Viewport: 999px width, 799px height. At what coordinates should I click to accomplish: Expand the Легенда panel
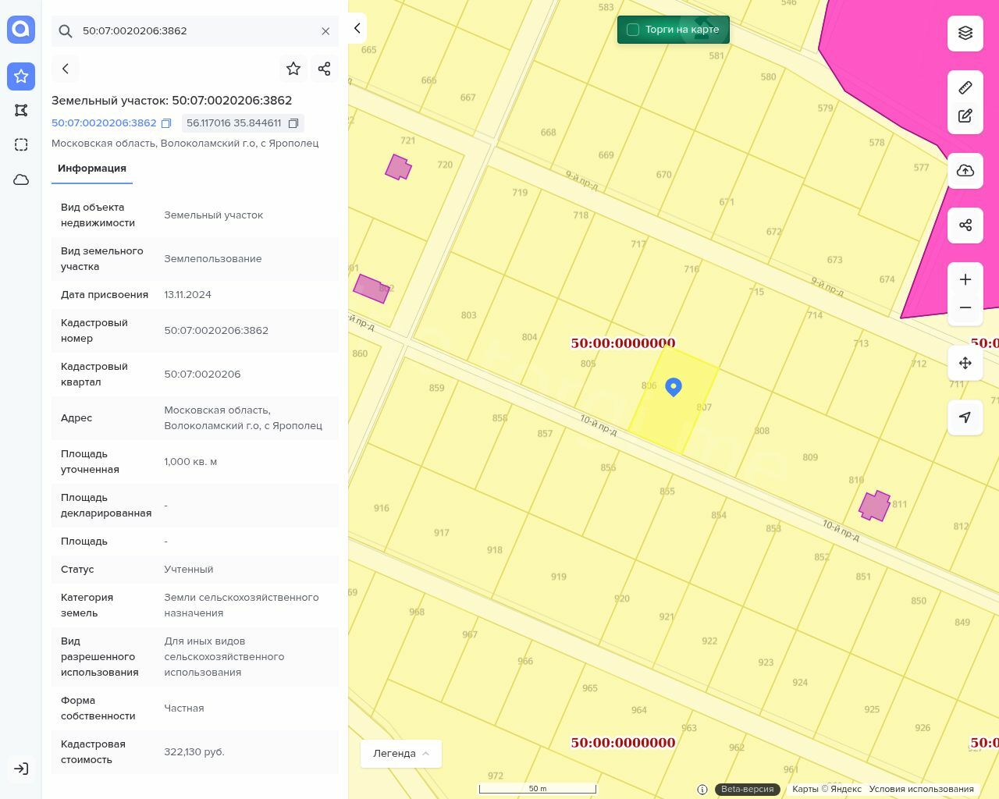click(401, 754)
